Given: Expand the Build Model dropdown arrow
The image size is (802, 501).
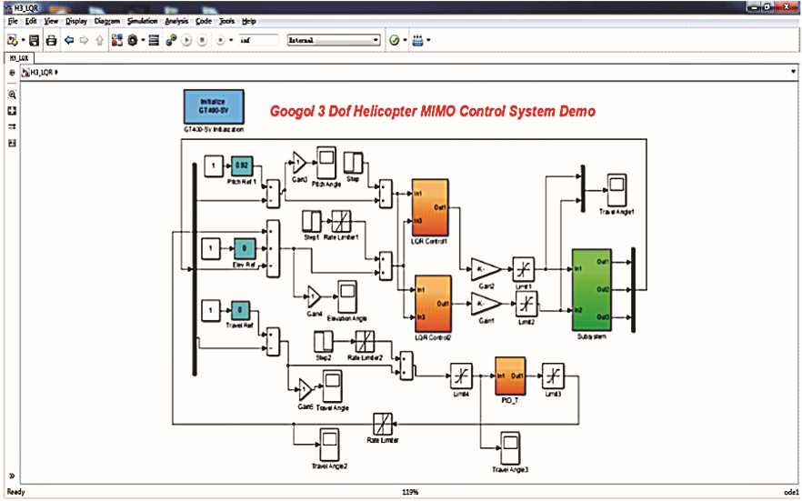Looking at the screenshot, I should point(428,40).
